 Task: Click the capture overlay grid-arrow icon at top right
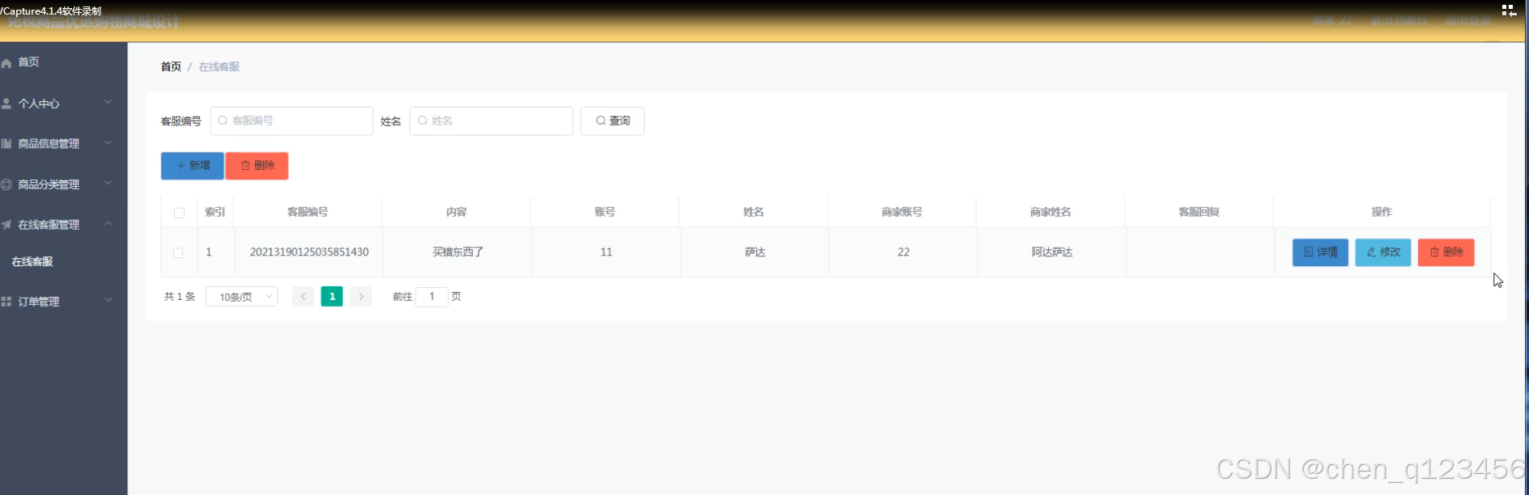1509,11
